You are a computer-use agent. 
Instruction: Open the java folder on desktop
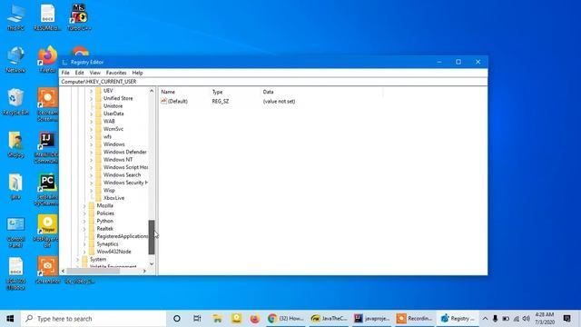click(x=15, y=186)
